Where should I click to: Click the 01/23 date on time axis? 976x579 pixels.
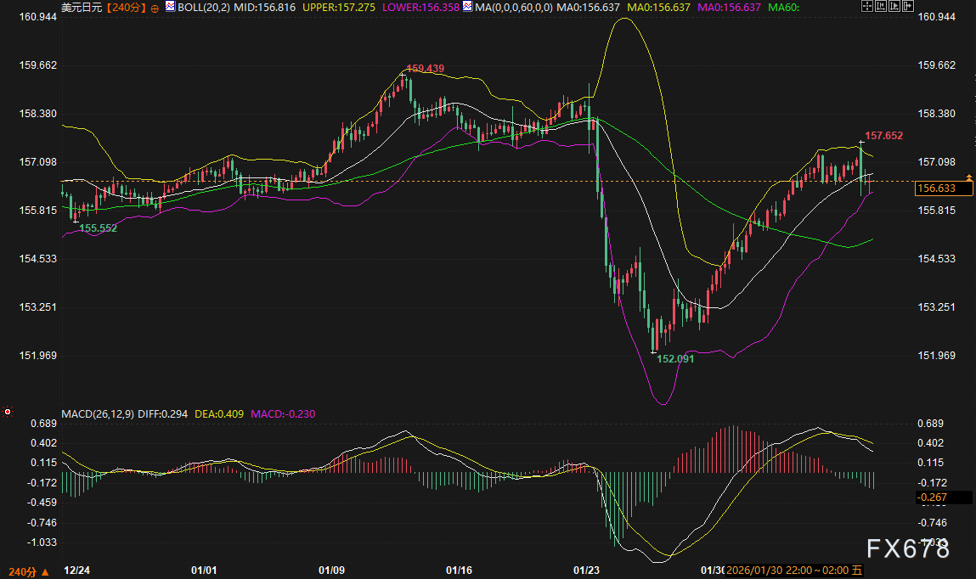(x=586, y=571)
